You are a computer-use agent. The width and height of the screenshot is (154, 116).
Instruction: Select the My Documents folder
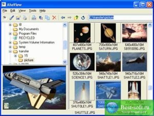[x=29, y=29]
